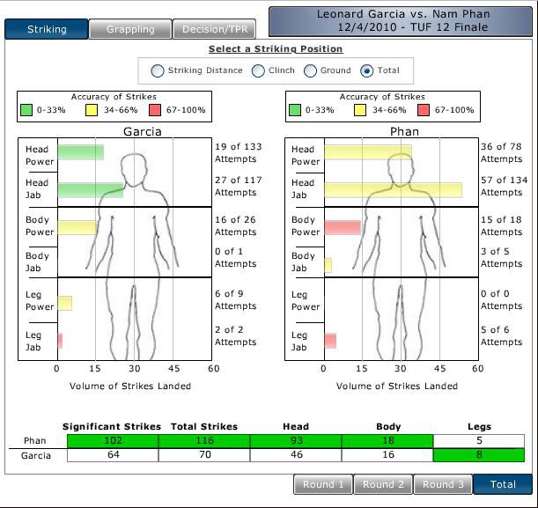This screenshot has width=538, height=508.
Task: Switch to the Striking tab
Action: 46,29
